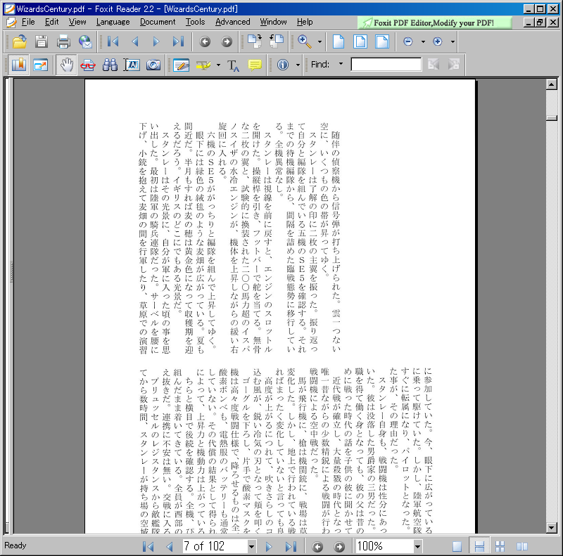Activate the Snapshot camera tool
This screenshot has width=563, height=556.
[153, 65]
